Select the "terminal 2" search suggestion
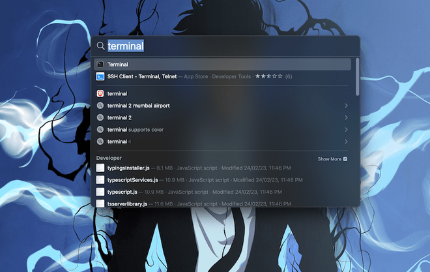Screen dimensions: 430x272 (x=222, y=117)
